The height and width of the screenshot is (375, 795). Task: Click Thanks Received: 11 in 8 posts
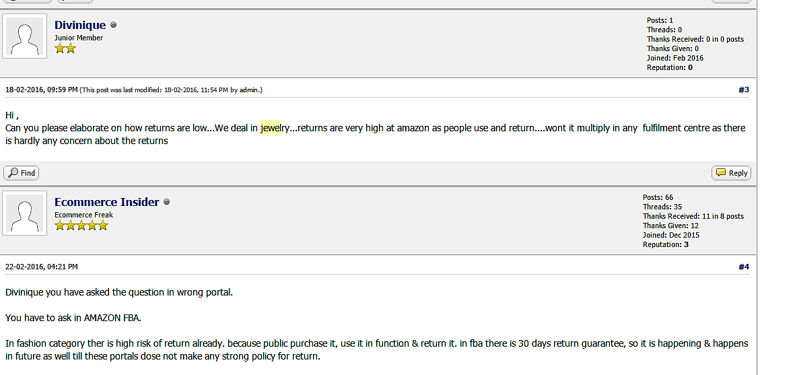(x=693, y=216)
